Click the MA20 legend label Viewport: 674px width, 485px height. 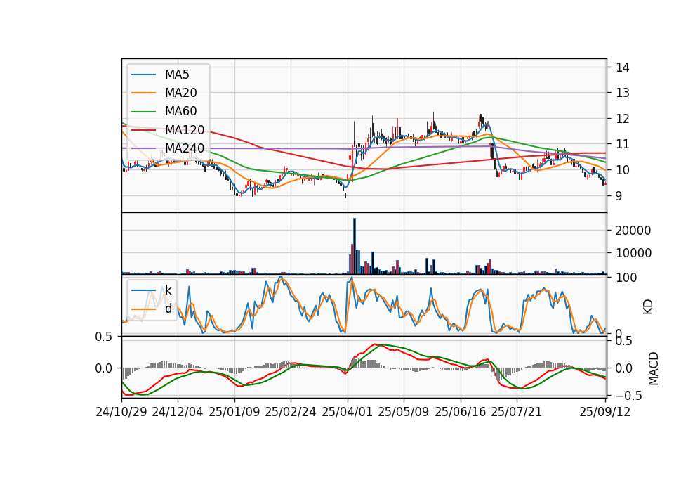tap(180, 93)
